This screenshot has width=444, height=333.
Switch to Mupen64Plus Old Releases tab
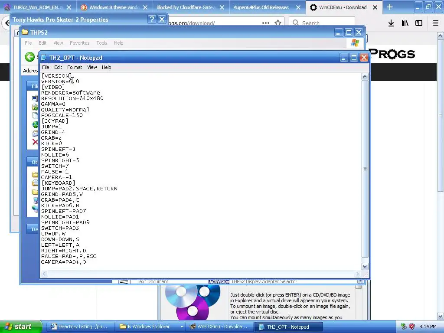coord(261,7)
